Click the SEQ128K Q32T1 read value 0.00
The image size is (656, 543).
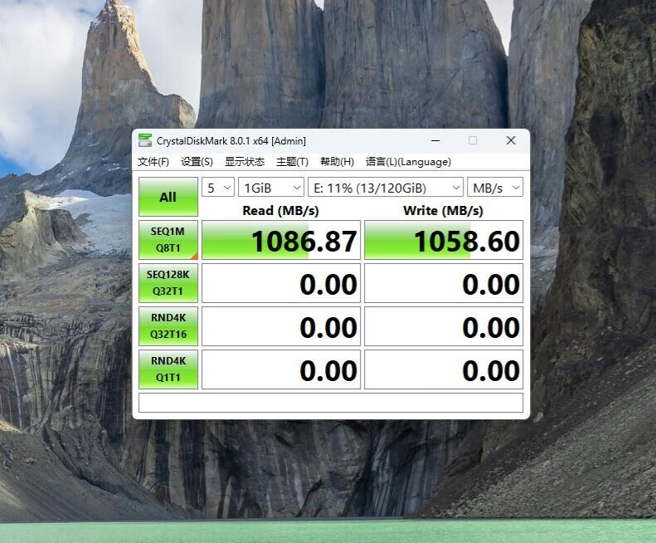[x=281, y=283]
